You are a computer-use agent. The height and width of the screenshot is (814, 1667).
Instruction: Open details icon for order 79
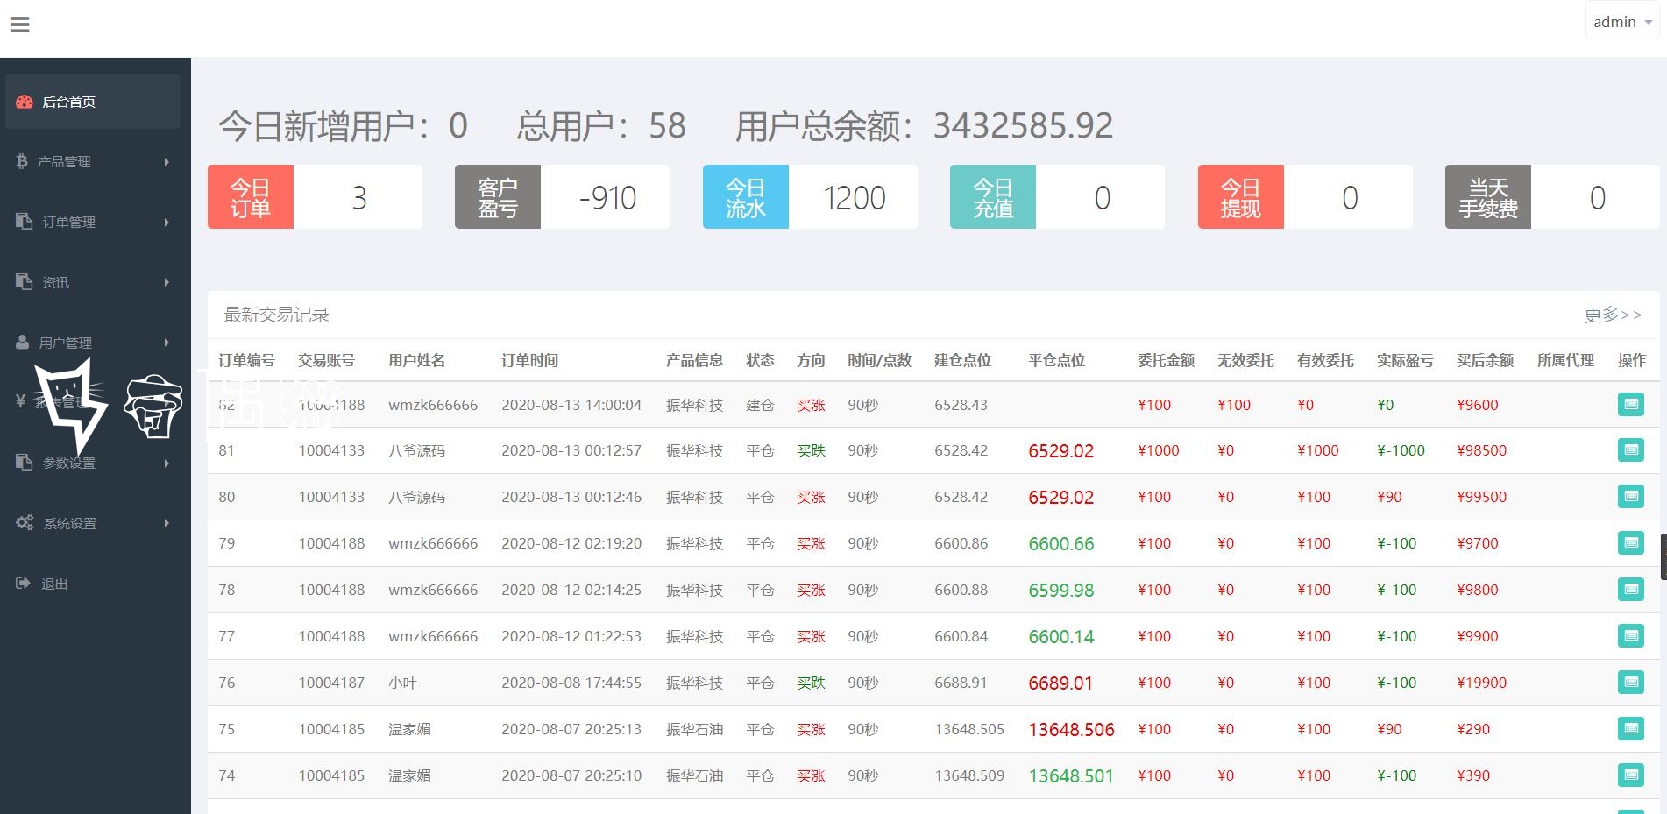1631,542
